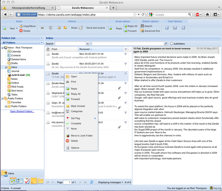Collapse the Folders List panel with chevron

pyautogui.click(x=41, y=38)
